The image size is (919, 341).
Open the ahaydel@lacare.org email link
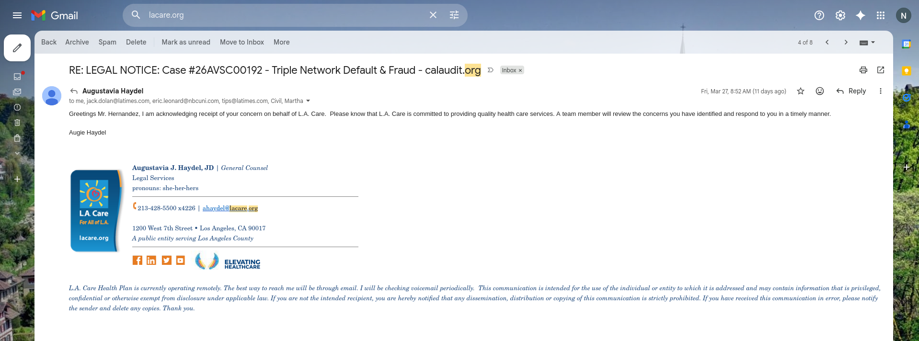(x=230, y=208)
